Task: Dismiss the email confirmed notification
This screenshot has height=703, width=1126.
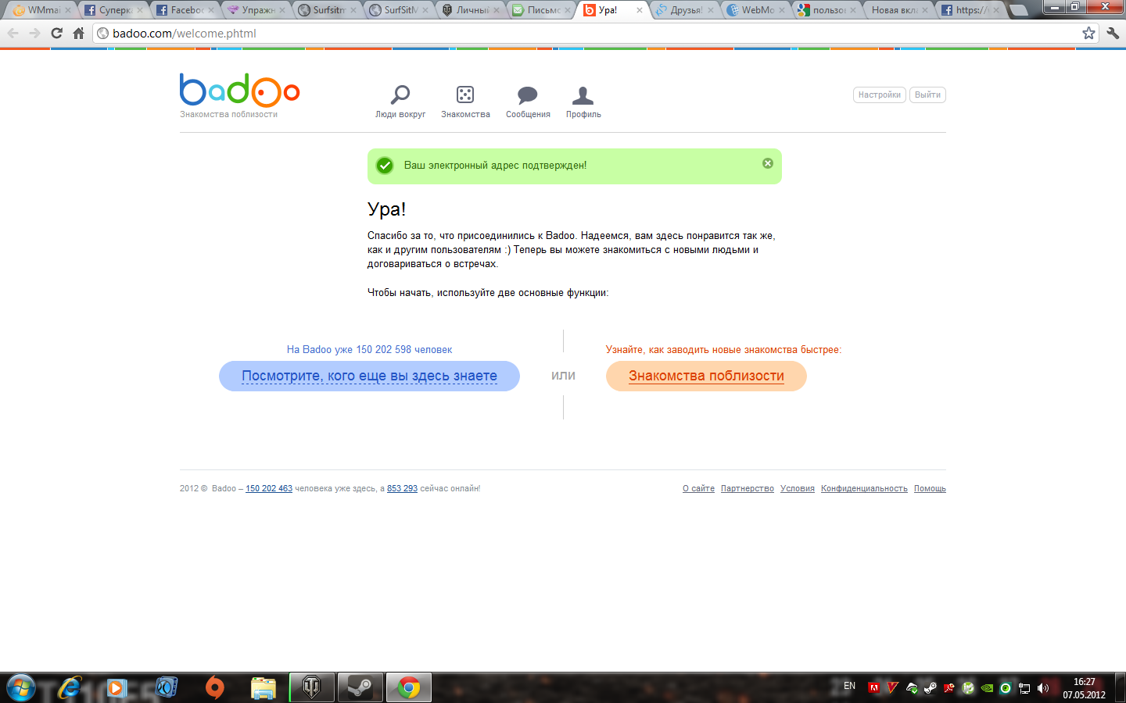Action: [x=768, y=163]
